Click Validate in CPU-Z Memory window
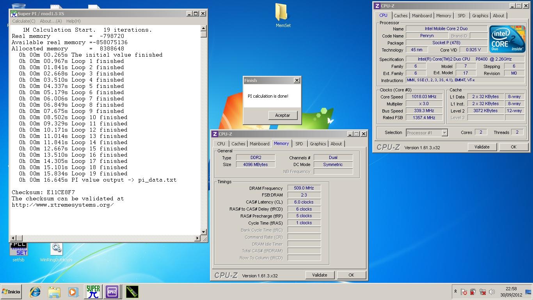533x300 pixels. click(x=320, y=275)
